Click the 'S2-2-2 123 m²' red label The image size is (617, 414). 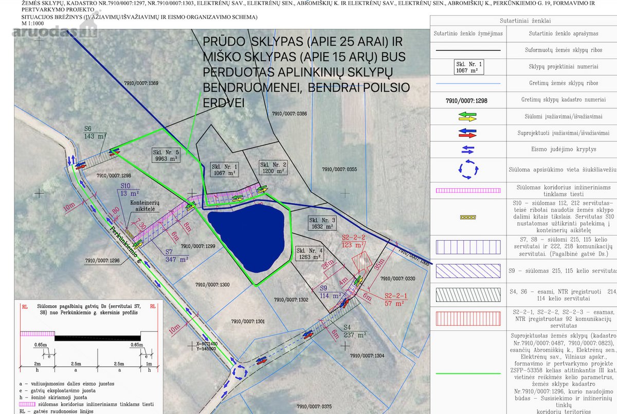(x=354, y=241)
